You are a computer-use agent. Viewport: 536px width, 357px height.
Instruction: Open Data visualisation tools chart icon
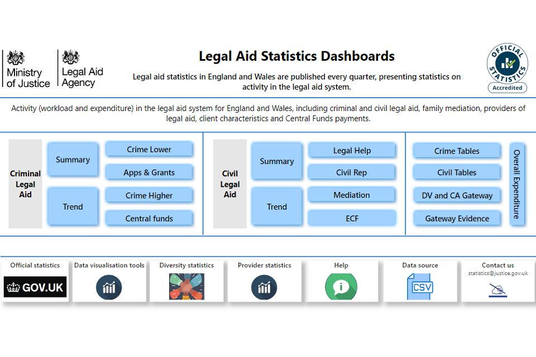[109, 288]
